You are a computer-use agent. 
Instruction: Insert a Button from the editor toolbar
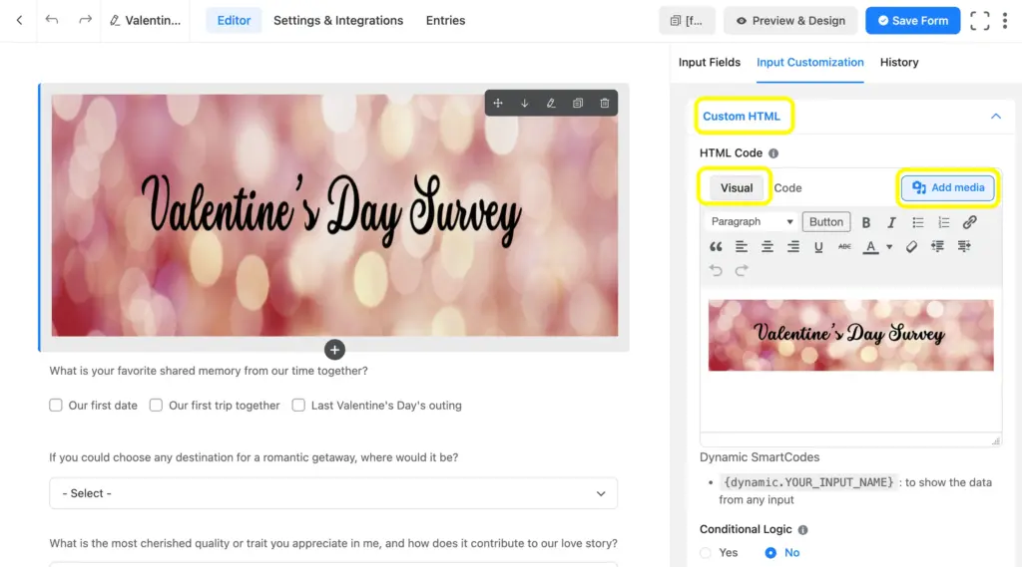pos(825,222)
